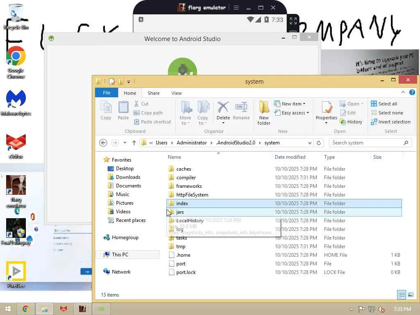
Task: Click the Users breadcrumb in address bar
Action: (x=162, y=143)
